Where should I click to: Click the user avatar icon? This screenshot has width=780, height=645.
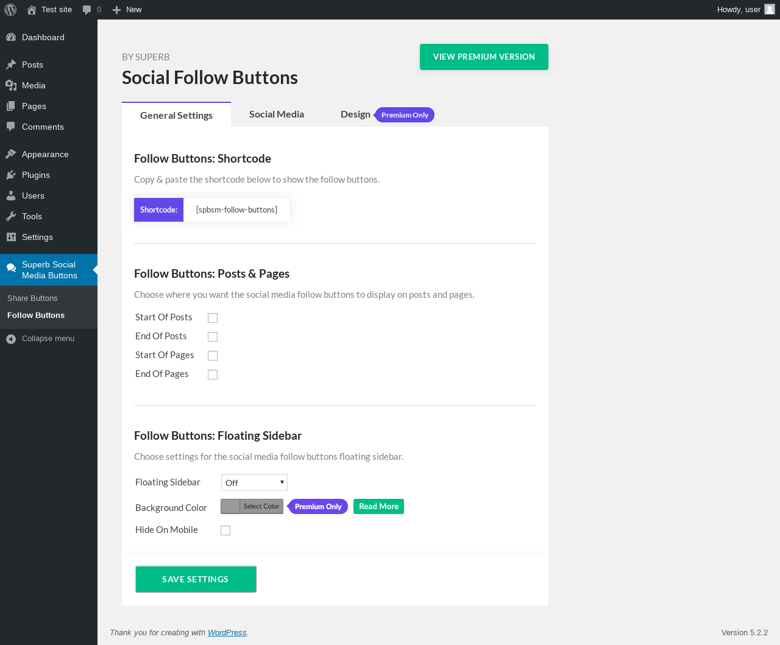(770, 9)
